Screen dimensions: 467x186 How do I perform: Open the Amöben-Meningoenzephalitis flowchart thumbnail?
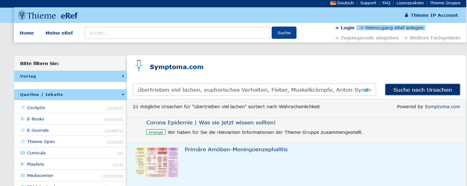pos(156,162)
